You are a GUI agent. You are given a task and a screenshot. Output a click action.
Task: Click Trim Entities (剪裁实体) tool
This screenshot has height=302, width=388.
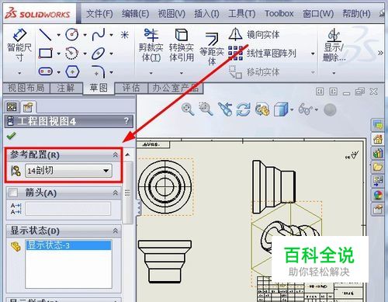(151, 46)
